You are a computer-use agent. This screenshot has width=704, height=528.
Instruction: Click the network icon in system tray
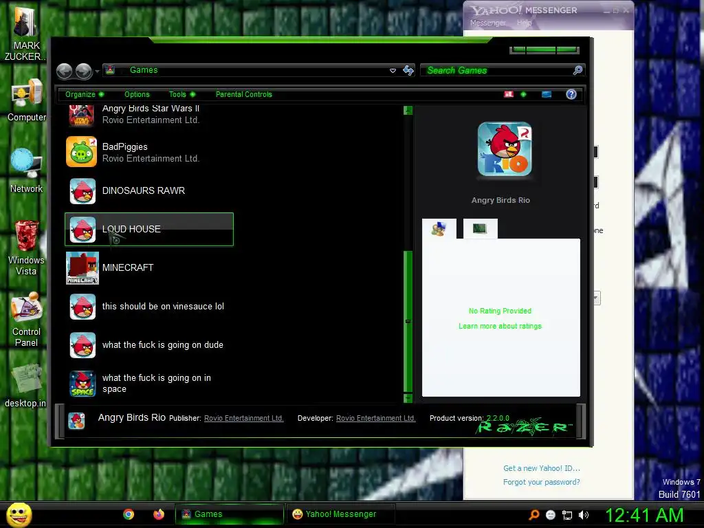tap(567, 516)
